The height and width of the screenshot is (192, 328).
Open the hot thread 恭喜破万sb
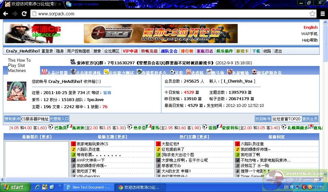[171, 166]
